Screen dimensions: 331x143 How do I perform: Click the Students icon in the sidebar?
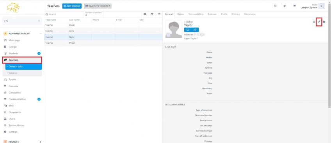tap(5, 53)
